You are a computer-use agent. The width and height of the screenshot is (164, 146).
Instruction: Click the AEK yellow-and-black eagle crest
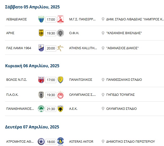(x=60, y=109)
